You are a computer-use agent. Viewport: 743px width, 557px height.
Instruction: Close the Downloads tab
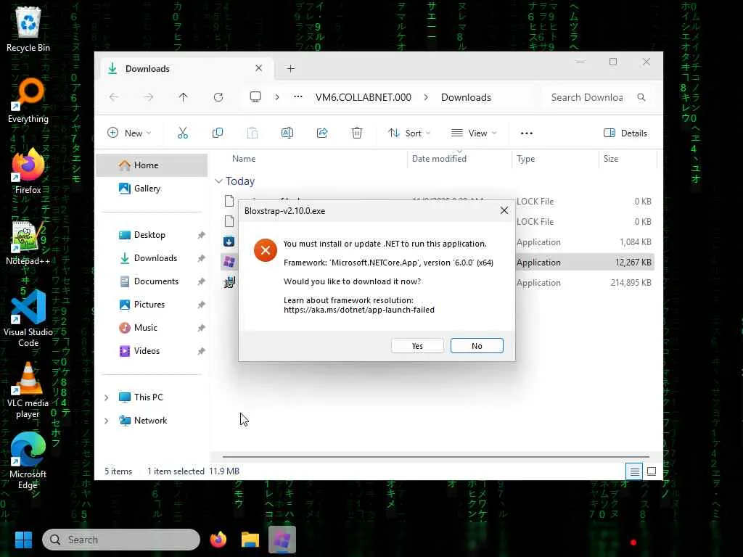259,68
